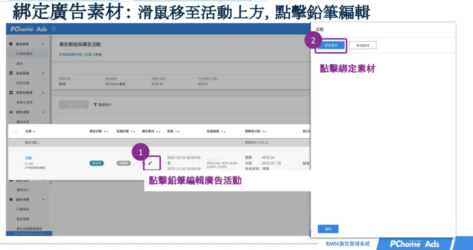Click the 新增素材 button
The width and height of the screenshot is (473, 250).
363,46
